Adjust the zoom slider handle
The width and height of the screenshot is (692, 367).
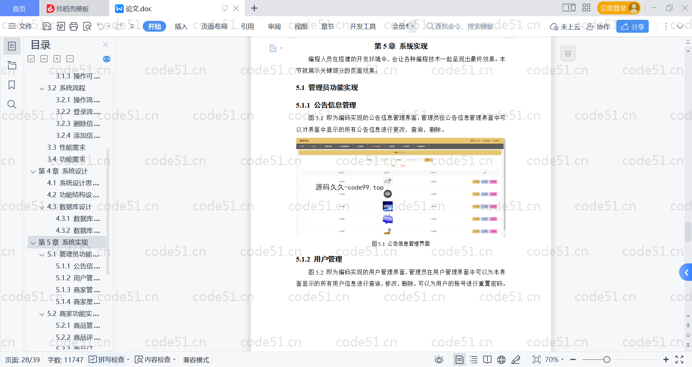(607, 359)
